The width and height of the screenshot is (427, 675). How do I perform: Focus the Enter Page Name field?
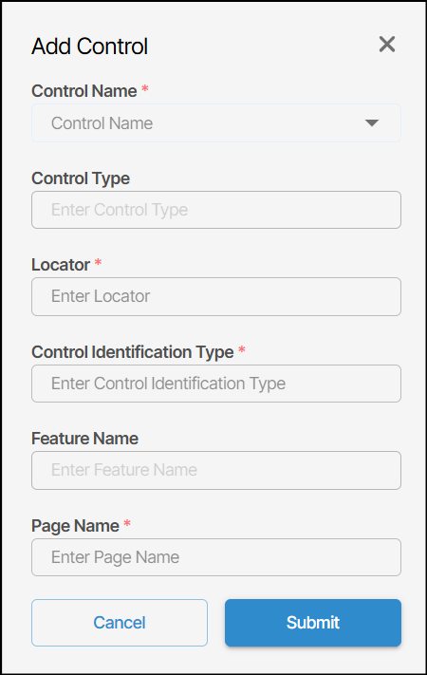pyautogui.click(x=216, y=557)
